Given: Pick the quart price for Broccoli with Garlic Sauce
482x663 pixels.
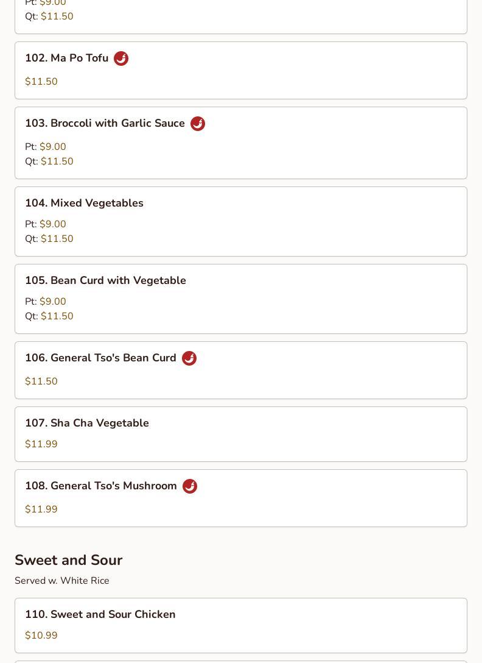Looking at the screenshot, I should coord(57,161).
